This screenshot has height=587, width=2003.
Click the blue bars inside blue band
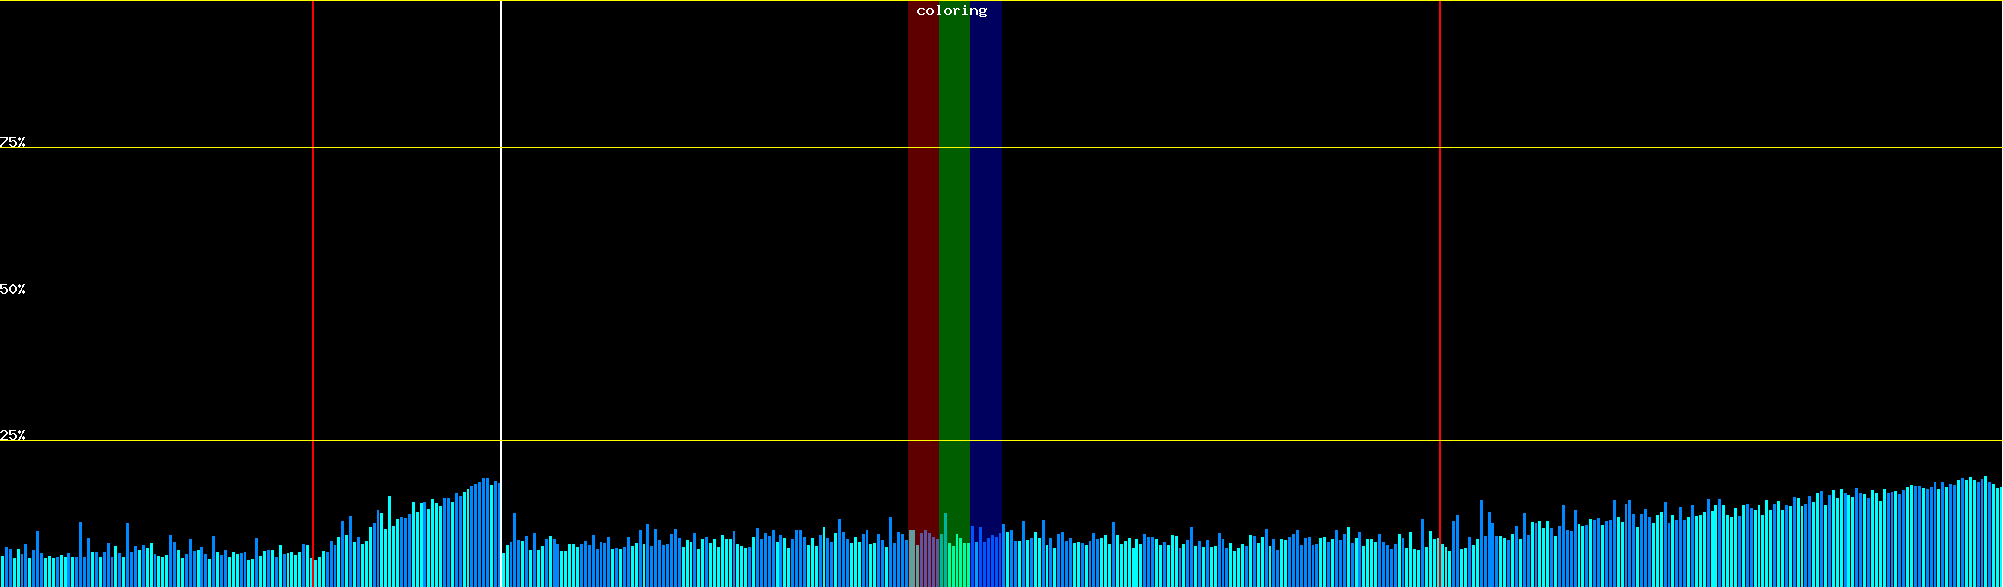(x=986, y=562)
